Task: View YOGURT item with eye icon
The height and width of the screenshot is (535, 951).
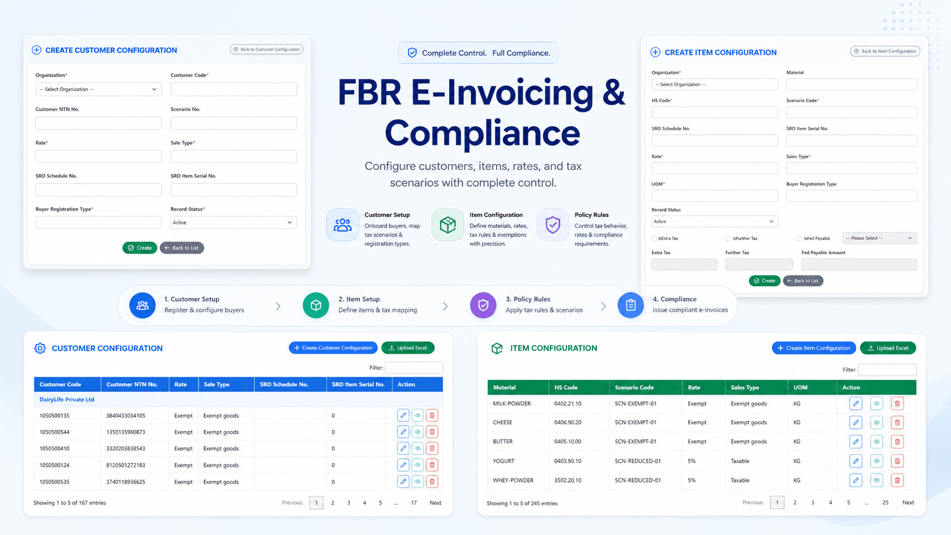Action: pos(876,461)
